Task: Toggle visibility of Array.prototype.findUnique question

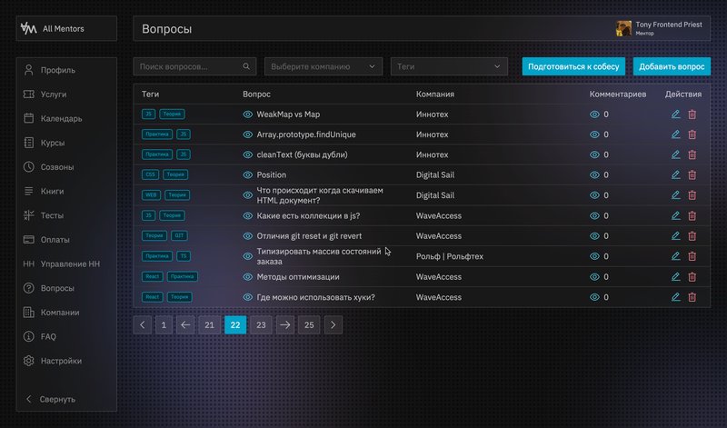Action: click(247, 134)
